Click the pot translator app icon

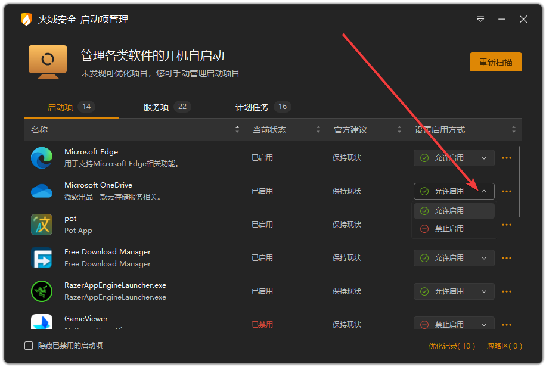coord(42,225)
